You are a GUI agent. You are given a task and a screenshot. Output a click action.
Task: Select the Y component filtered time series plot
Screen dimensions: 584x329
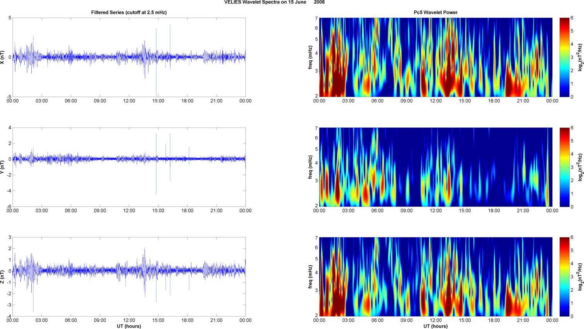[x=129, y=167]
